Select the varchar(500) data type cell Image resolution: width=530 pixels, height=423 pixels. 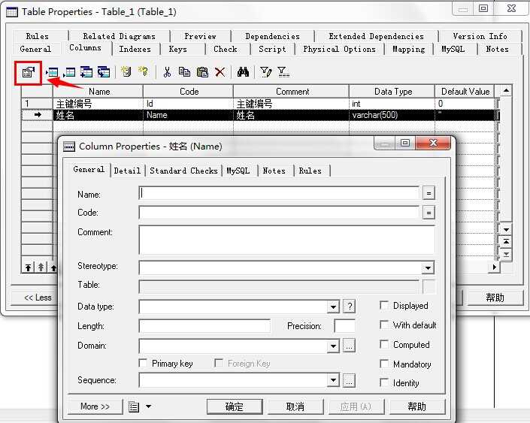pos(392,115)
